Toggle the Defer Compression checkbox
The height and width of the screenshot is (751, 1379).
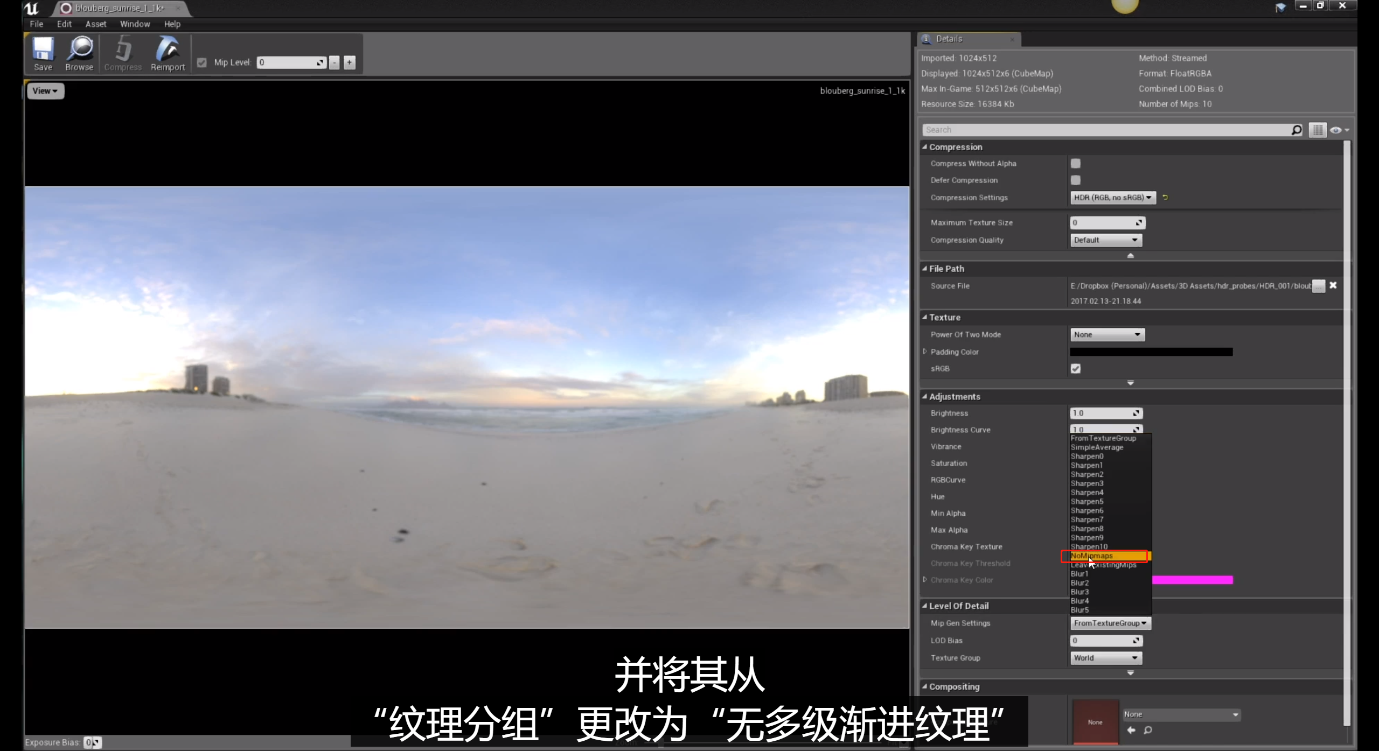[1075, 180]
